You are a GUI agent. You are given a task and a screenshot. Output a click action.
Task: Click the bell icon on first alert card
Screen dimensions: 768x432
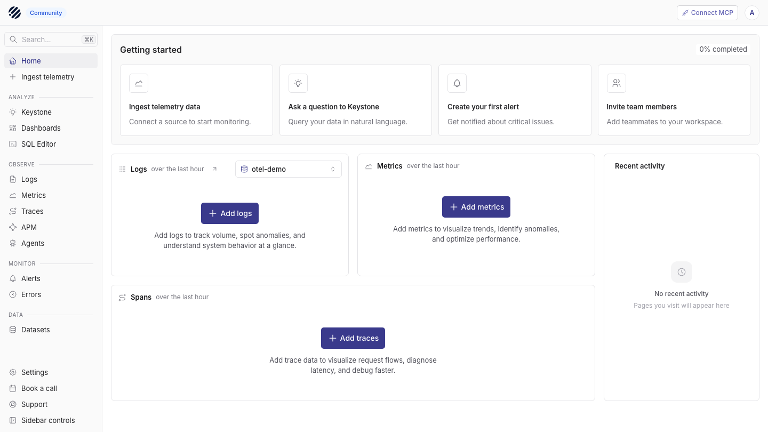(x=457, y=83)
